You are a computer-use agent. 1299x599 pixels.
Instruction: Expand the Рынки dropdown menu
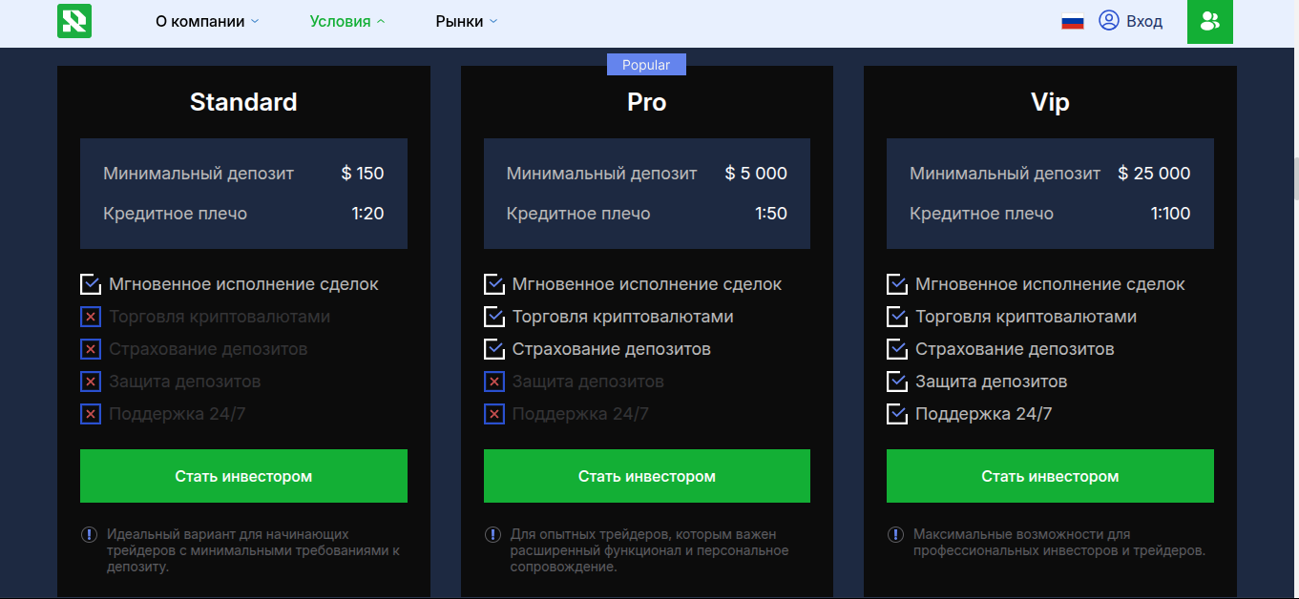[x=467, y=21]
